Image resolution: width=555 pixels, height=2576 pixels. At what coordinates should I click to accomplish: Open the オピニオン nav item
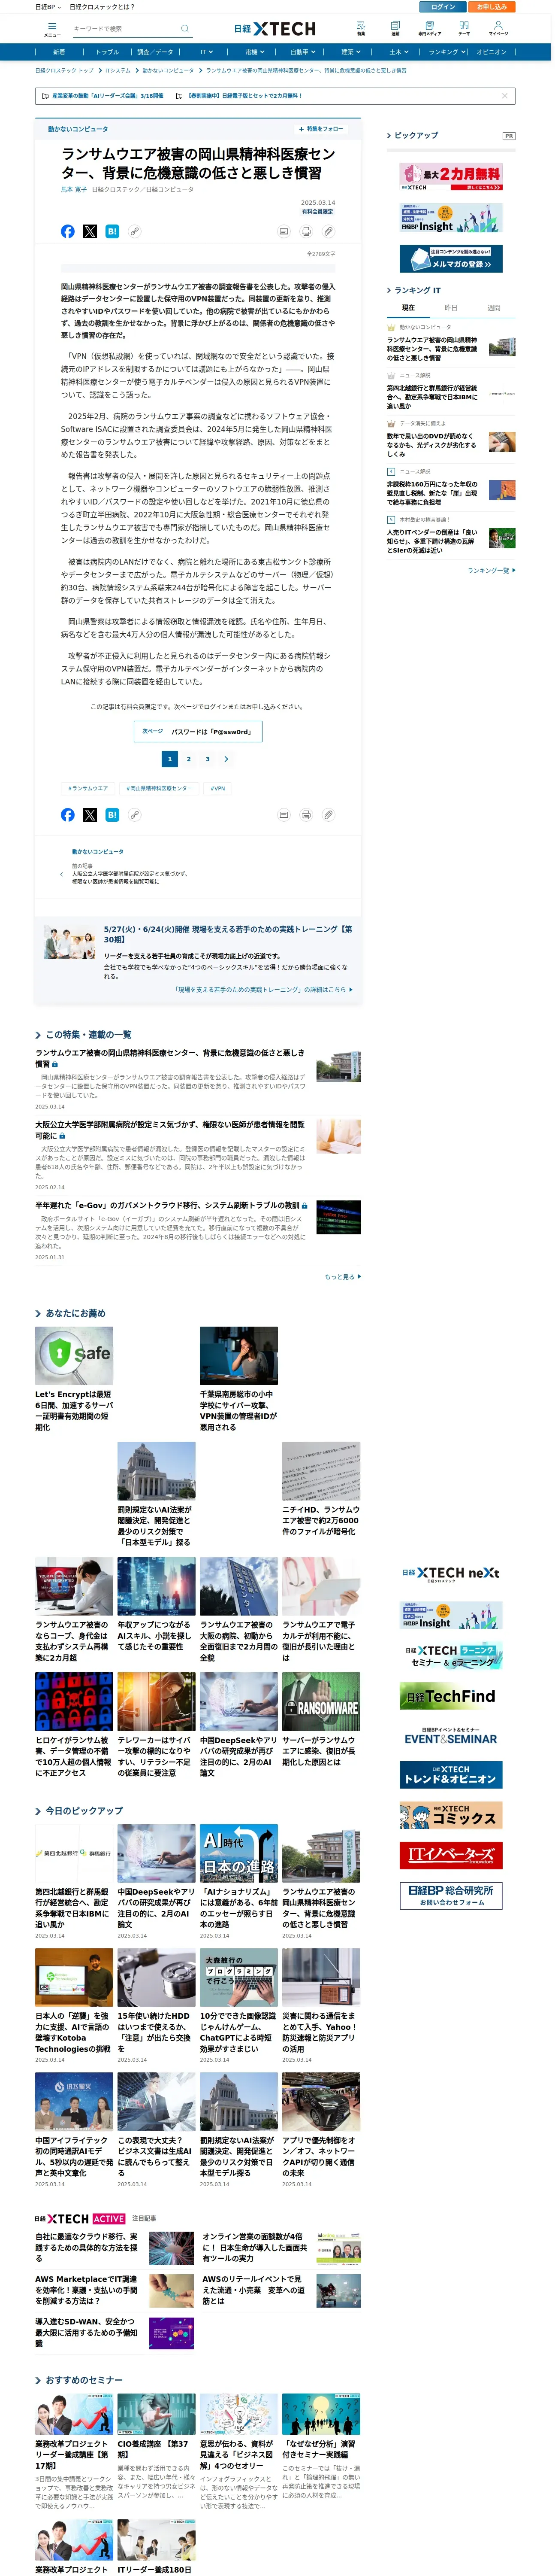tap(491, 52)
